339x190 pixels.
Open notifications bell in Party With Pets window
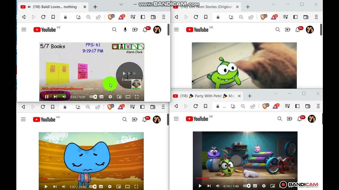pyautogui.click(x=300, y=119)
